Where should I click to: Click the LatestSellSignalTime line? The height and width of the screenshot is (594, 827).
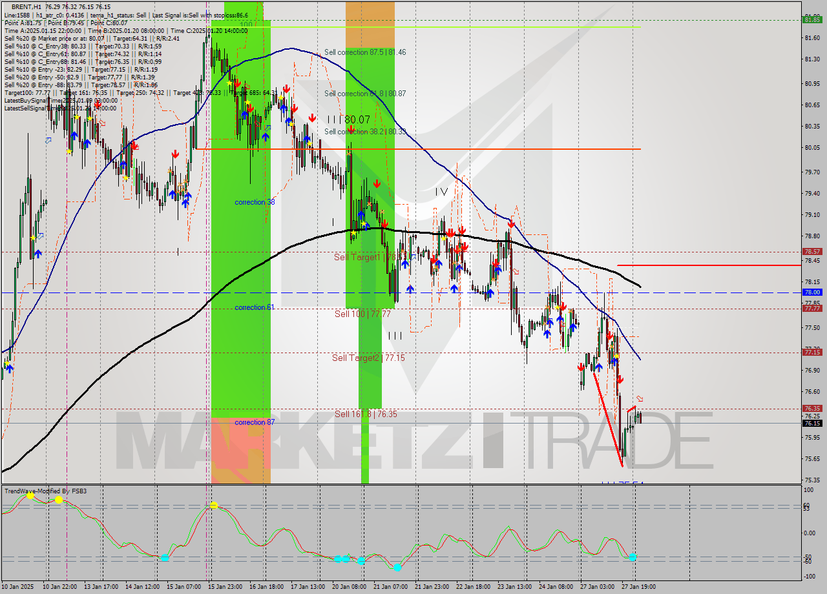[61, 108]
